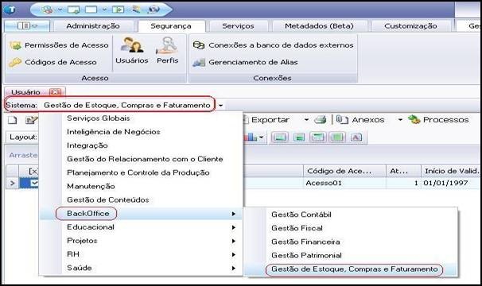Click the key icon beside Códigos de Acesso

(15, 62)
